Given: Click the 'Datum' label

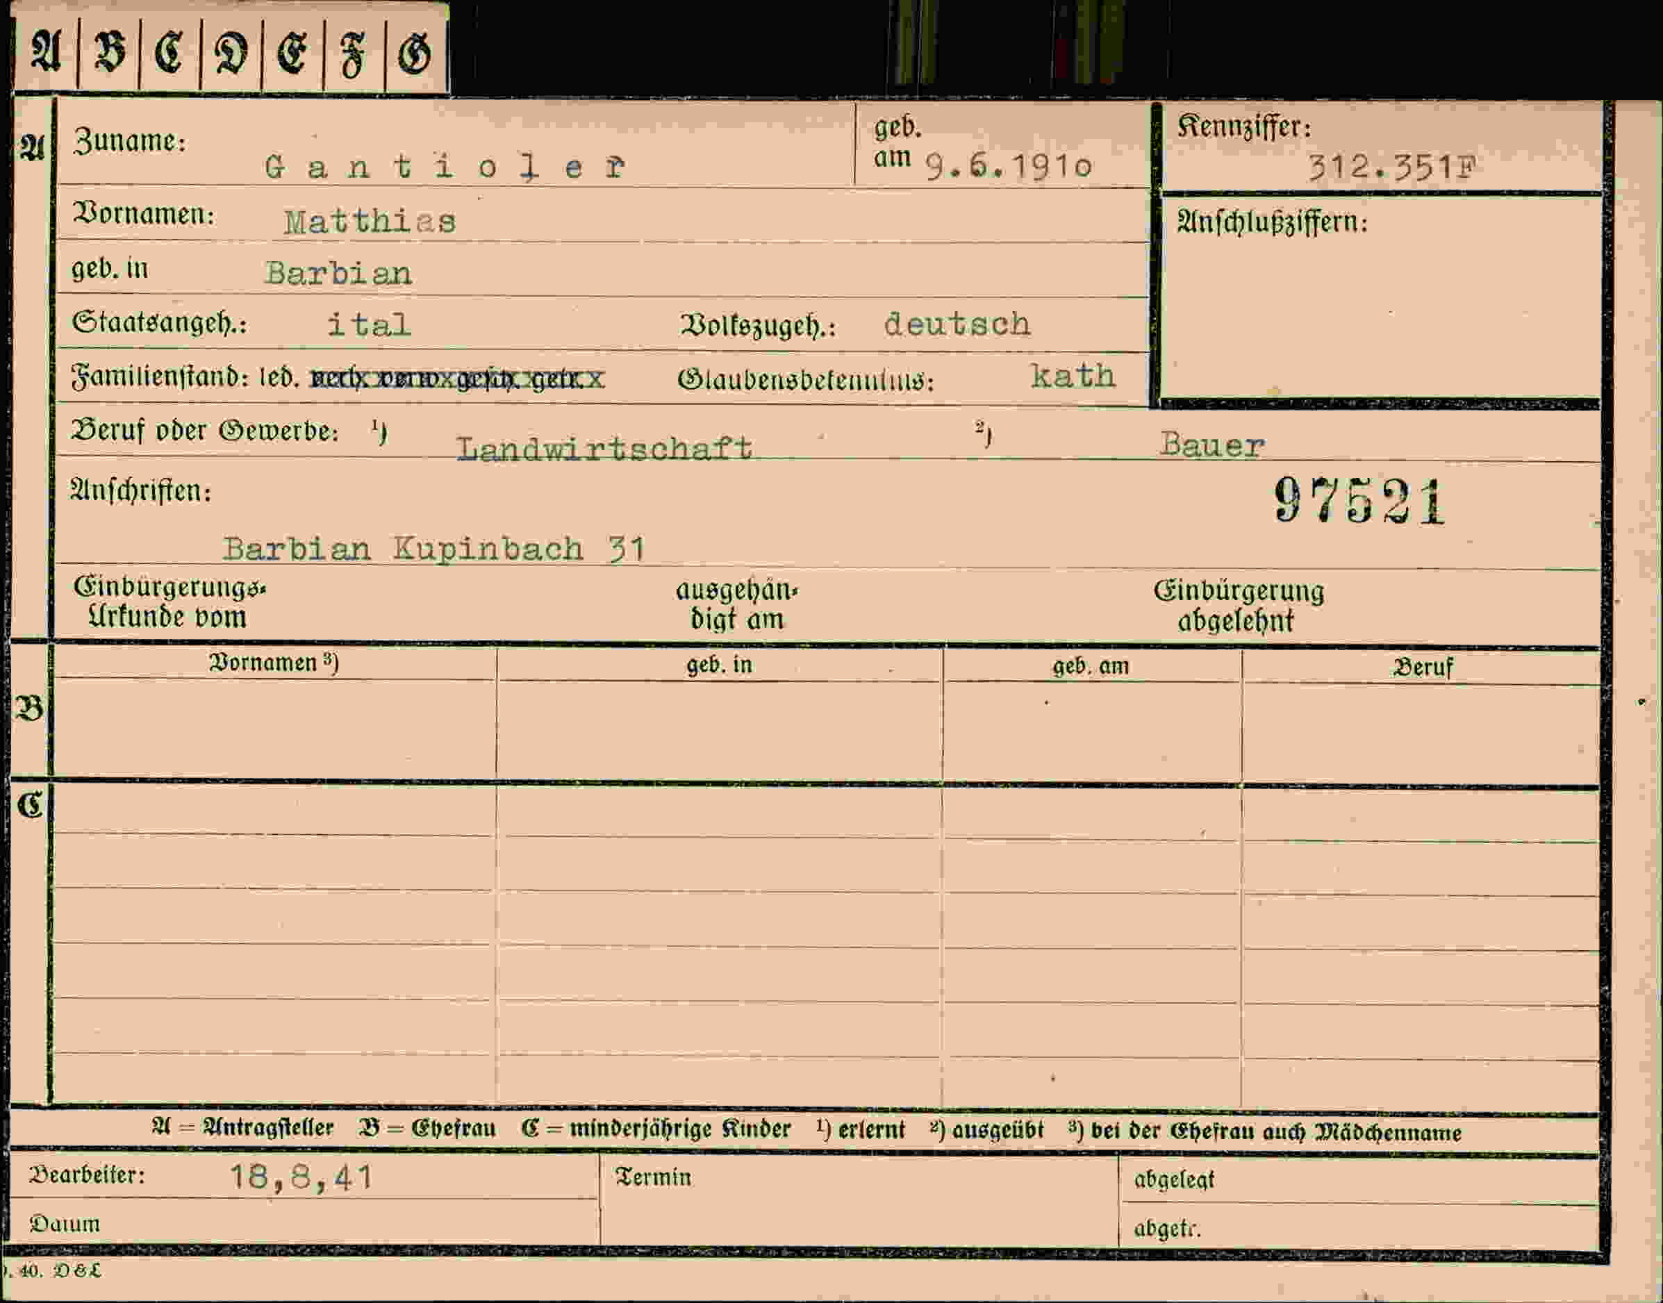Looking at the screenshot, I should click(65, 1224).
